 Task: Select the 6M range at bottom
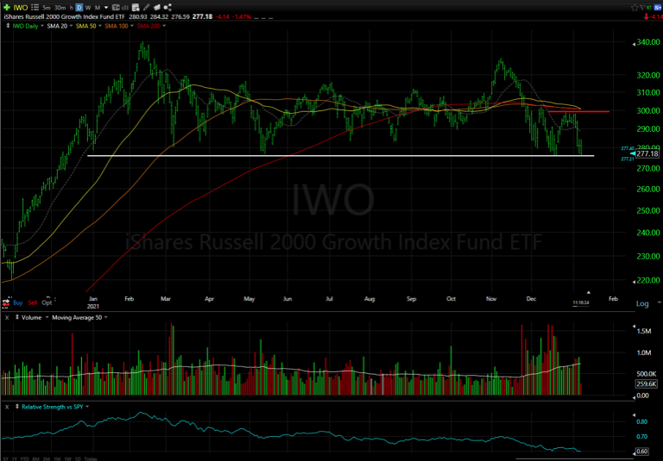35,459
